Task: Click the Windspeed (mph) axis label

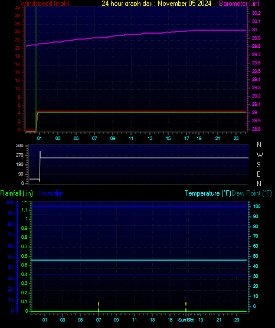Action: coord(45,3)
